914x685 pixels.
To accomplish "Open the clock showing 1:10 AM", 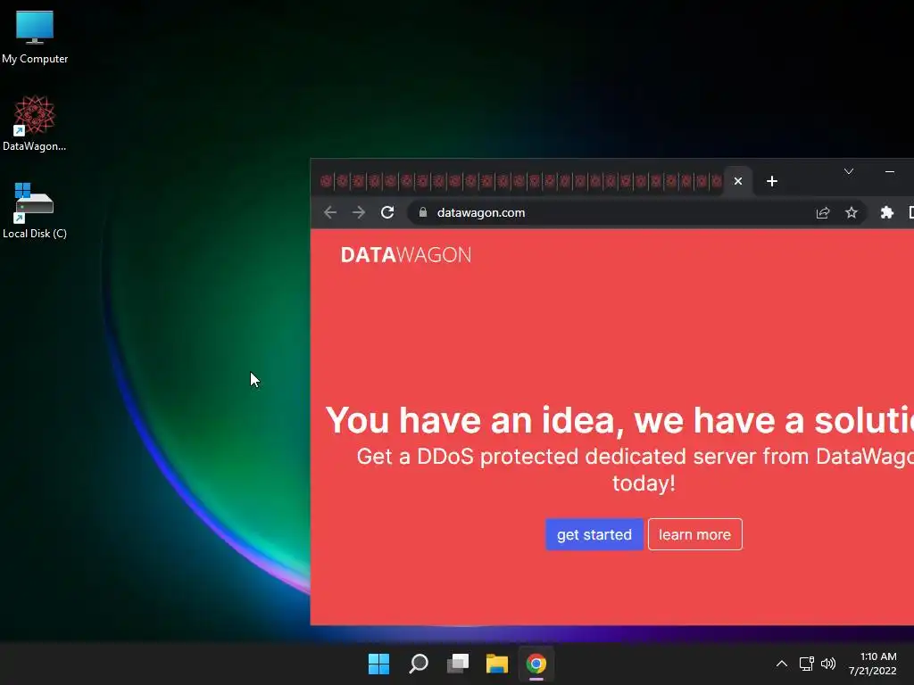I will coord(873,664).
